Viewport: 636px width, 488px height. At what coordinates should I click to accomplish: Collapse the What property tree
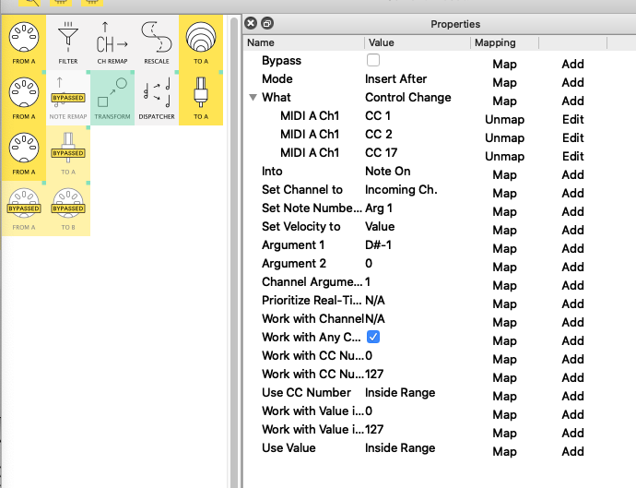pos(253,98)
